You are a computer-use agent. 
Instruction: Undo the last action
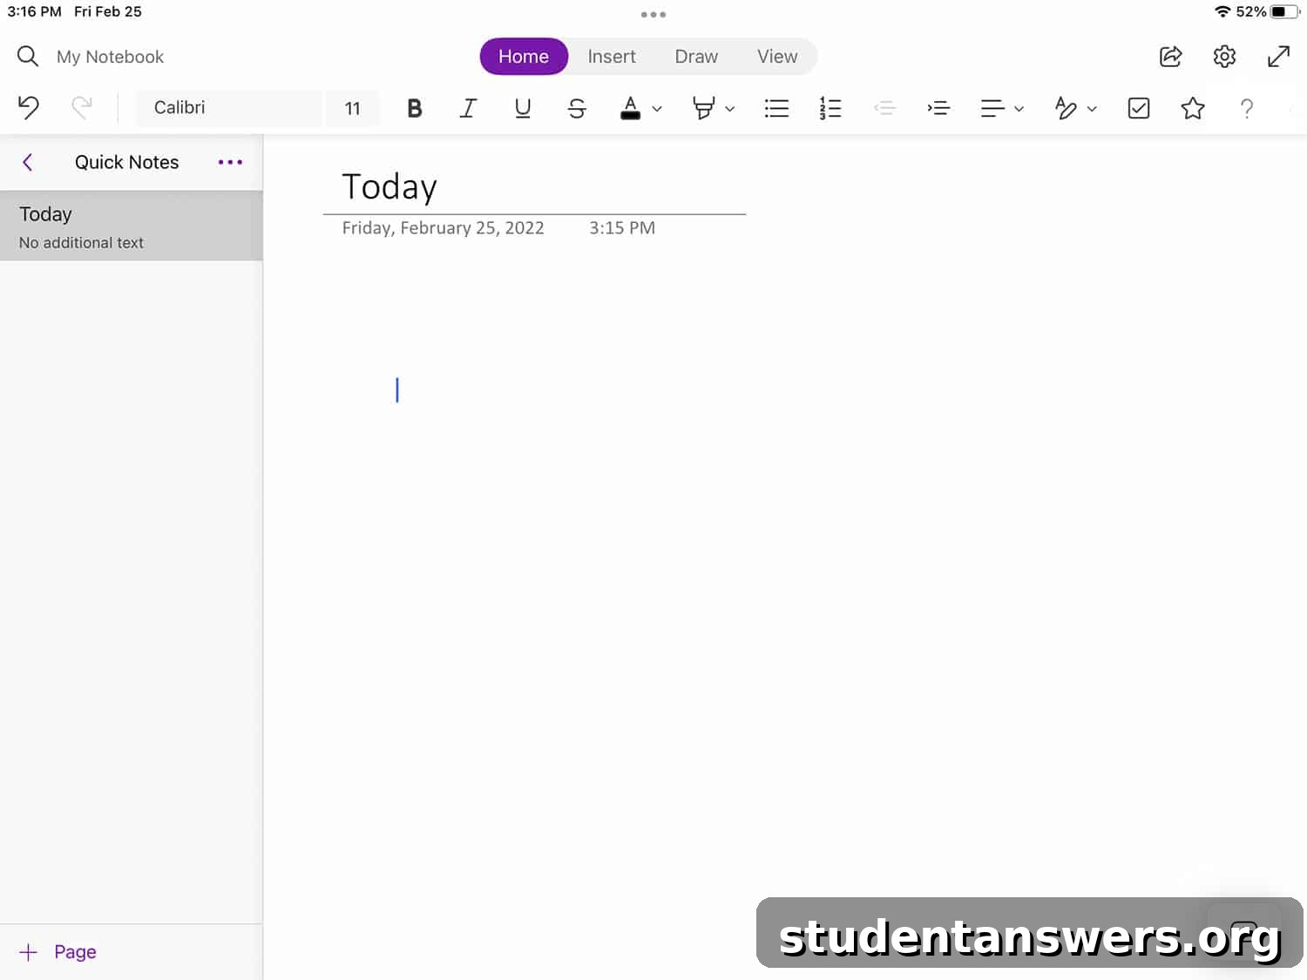tap(29, 108)
